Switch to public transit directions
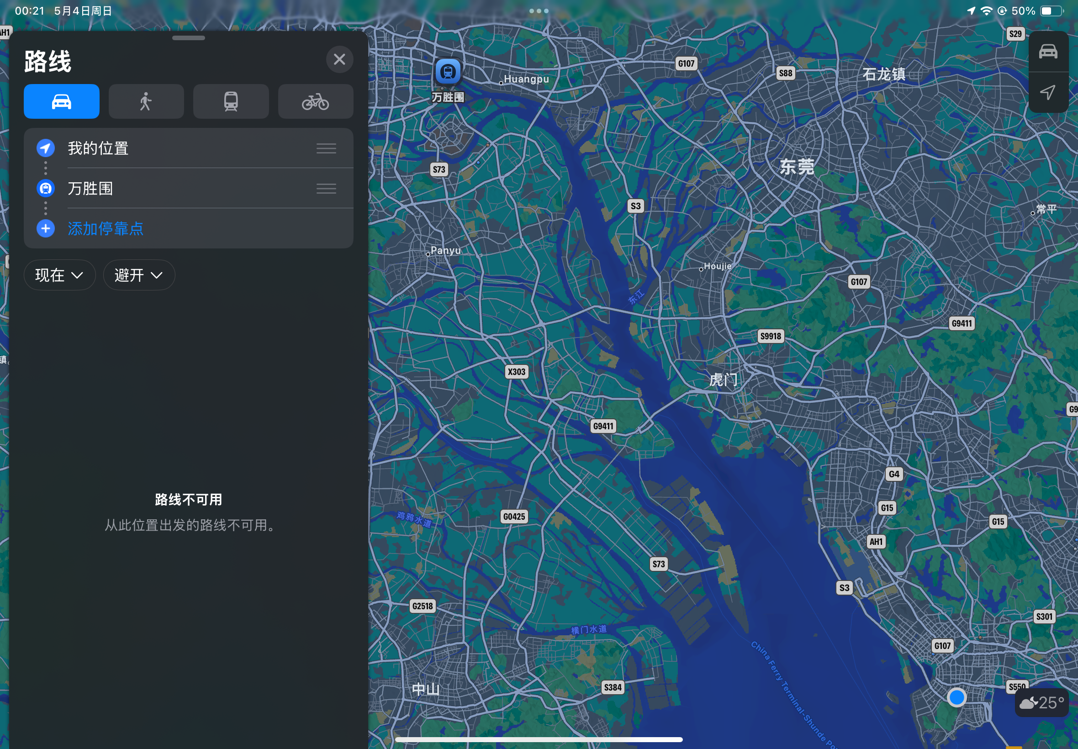1078x749 pixels. click(x=231, y=101)
